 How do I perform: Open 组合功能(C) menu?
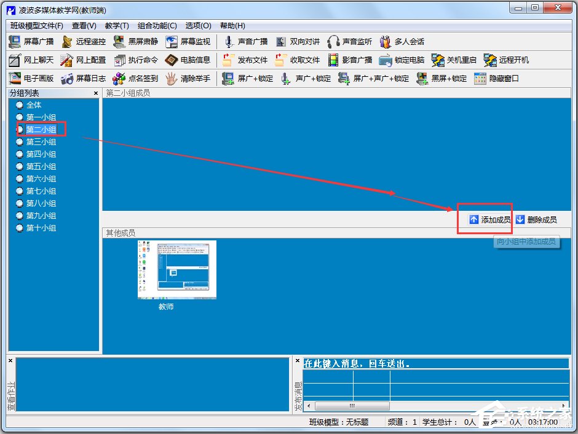157,26
